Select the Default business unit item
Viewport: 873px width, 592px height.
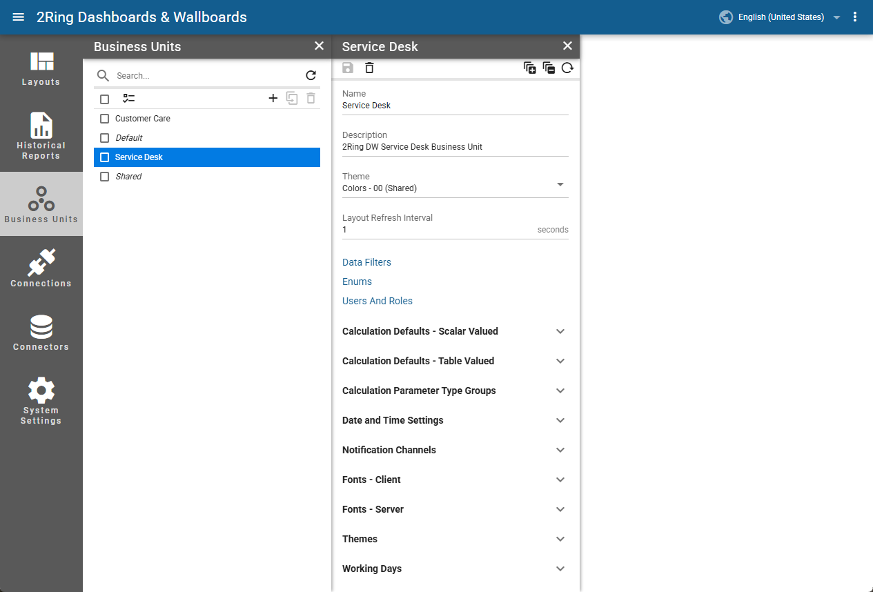[207, 138]
